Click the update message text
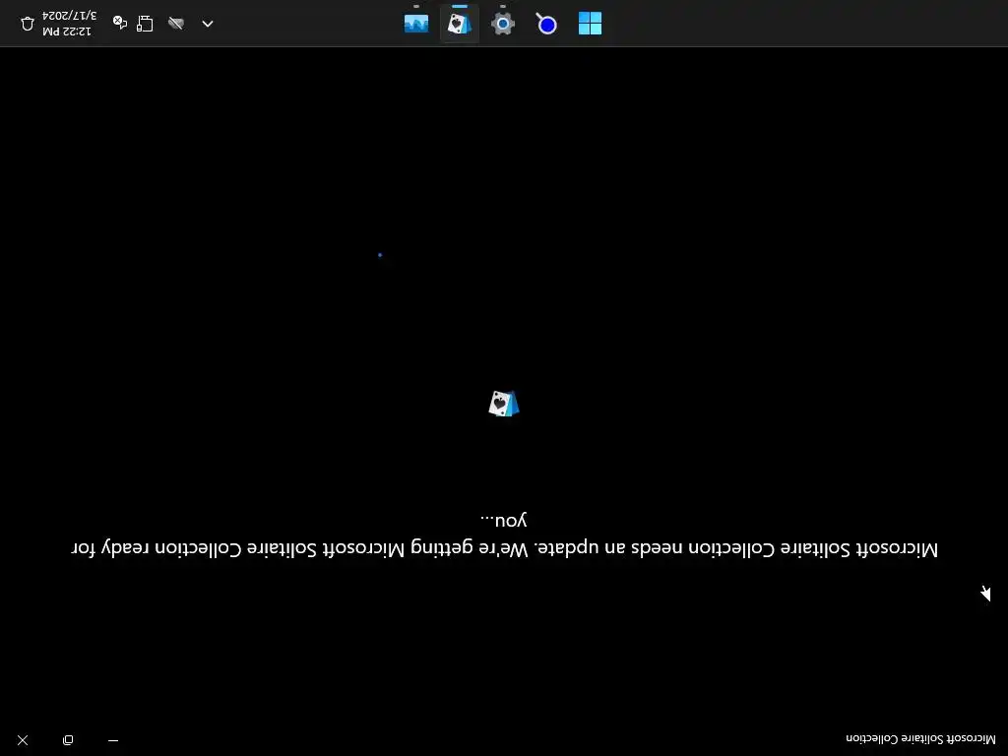The image size is (1008, 756). pos(504,535)
